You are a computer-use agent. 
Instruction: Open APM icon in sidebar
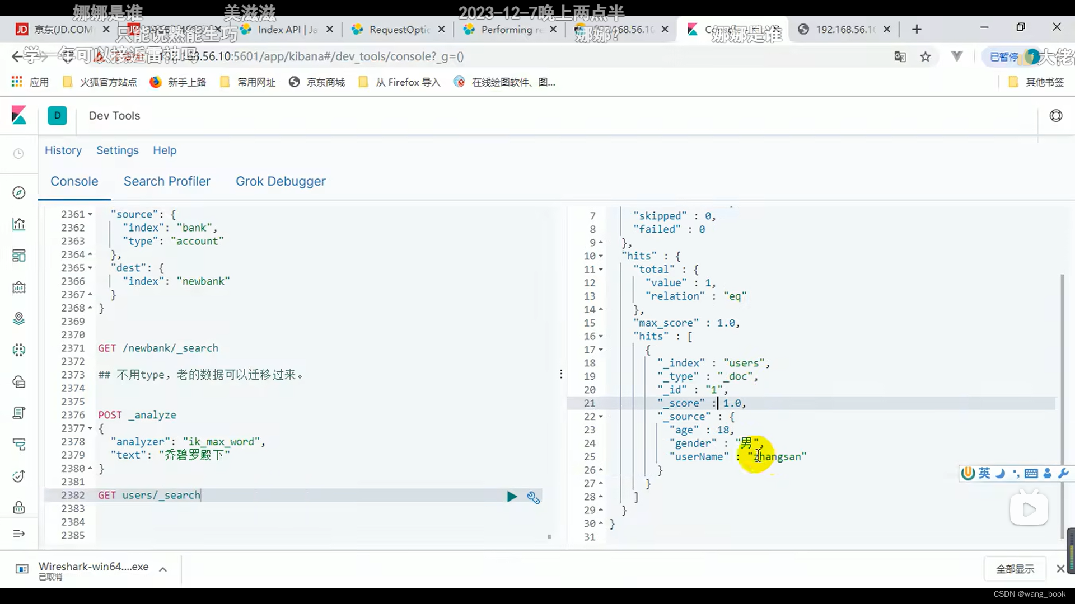tap(18, 445)
